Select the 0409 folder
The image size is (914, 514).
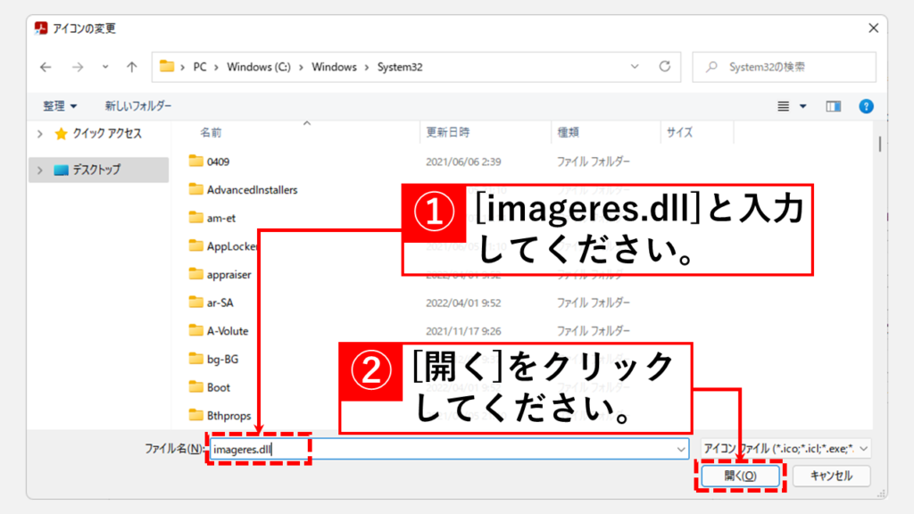(218, 162)
